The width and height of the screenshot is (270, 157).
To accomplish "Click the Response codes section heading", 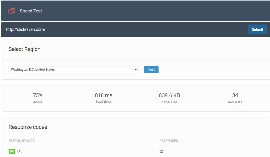I will pyautogui.click(x=28, y=127).
